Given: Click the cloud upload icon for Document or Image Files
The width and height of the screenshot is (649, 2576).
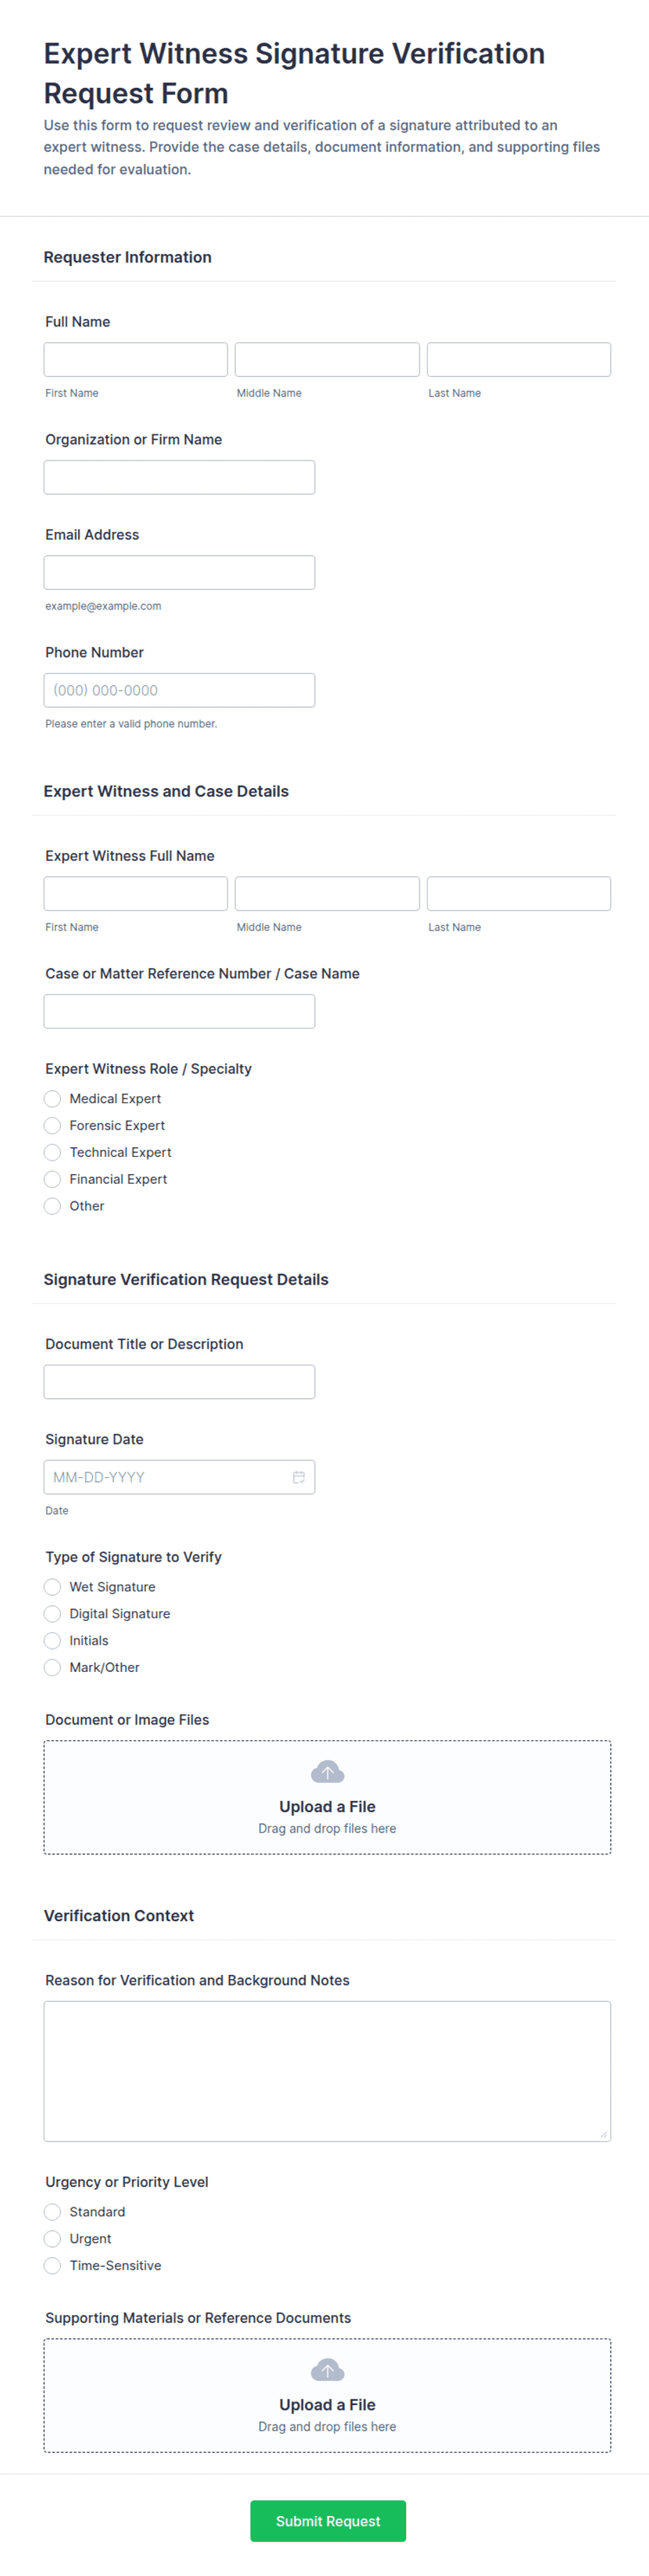Looking at the screenshot, I should click(327, 1772).
